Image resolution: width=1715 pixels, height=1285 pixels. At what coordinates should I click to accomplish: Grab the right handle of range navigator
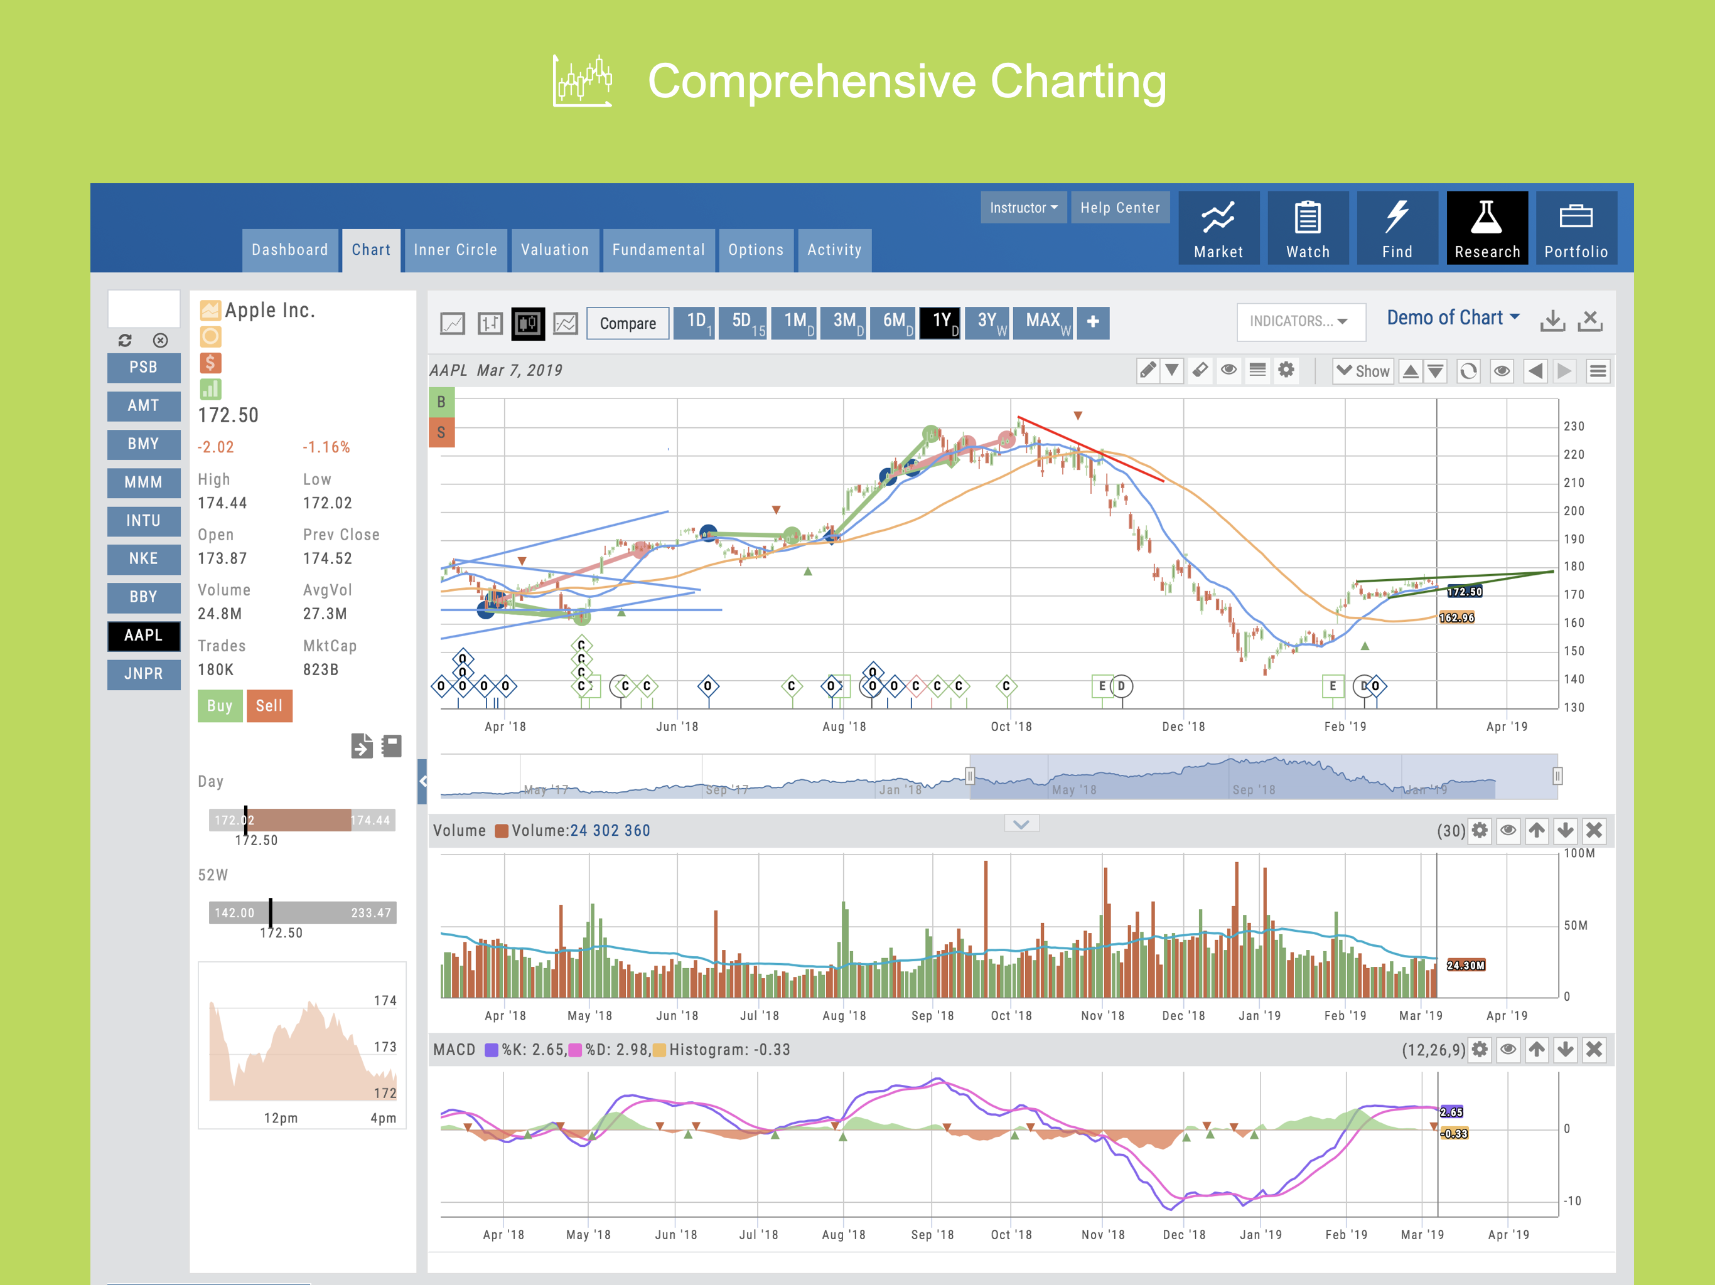[x=1557, y=776]
